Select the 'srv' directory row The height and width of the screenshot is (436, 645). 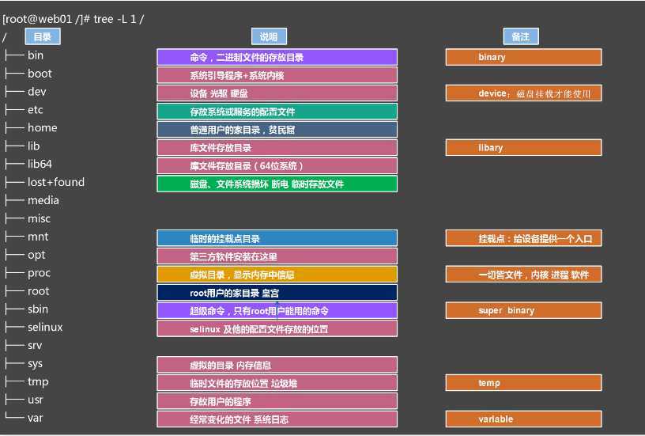pos(24,345)
